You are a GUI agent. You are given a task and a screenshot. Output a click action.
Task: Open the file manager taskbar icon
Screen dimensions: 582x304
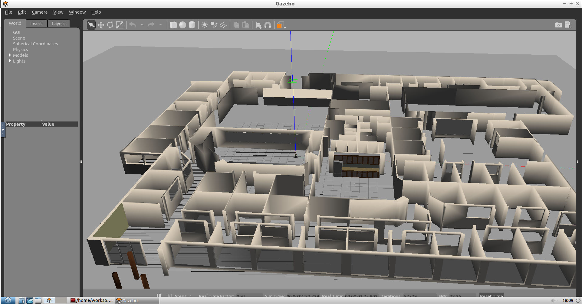point(21,300)
